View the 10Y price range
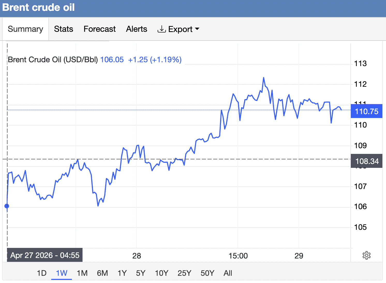 point(161,273)
